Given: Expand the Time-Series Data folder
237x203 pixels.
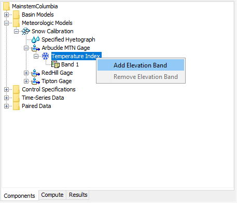Looking at the screenshot, I should pos(6,98).
